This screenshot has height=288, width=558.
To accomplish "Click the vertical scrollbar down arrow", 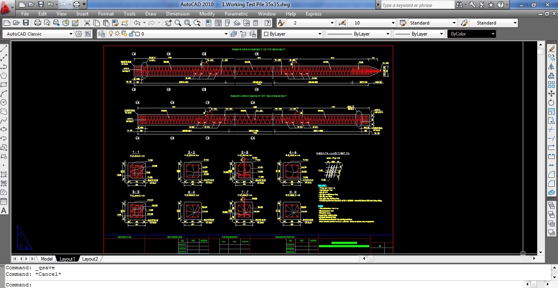I will [x=540, y=252].
